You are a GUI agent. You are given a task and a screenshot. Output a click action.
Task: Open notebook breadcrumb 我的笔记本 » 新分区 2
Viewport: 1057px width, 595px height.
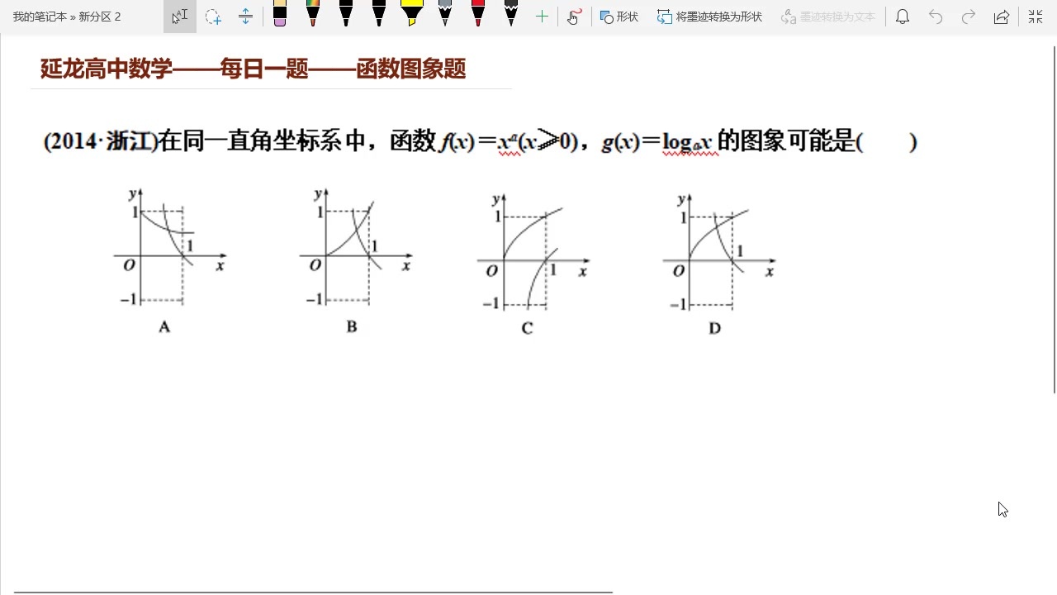(x=67, y=17)
